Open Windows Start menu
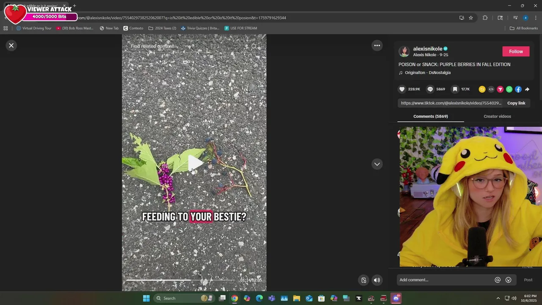Screen dimensions: 542x305 (146, 298)
